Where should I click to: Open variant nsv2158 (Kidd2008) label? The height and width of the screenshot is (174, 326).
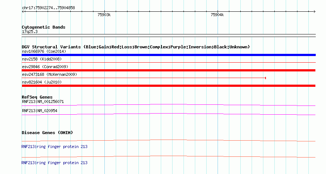[42, 59]
